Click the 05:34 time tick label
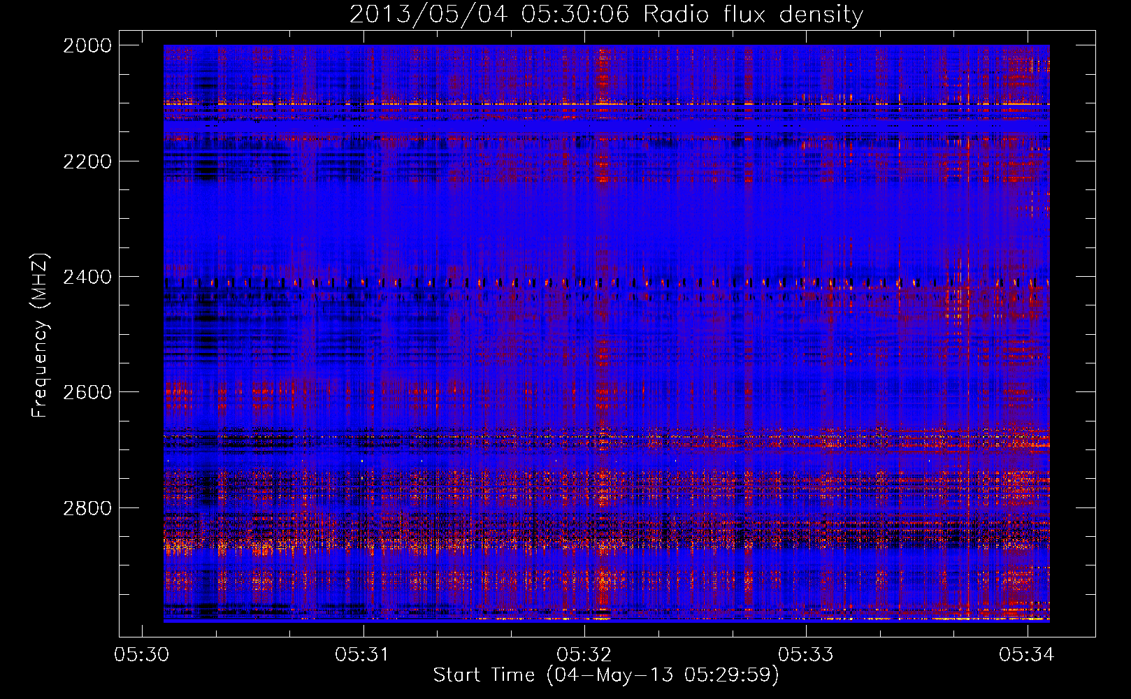Viewport: 1131px width, 699px height. click(x=1027, y=654)
